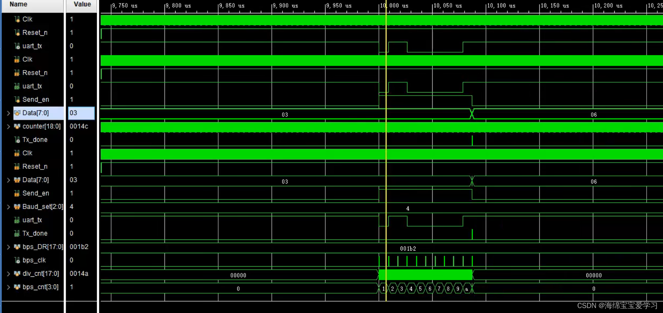This screenshot has height=313, width=663.
Task: Click the div_cnt[17:0] signal icon
Action: point(17,274)
